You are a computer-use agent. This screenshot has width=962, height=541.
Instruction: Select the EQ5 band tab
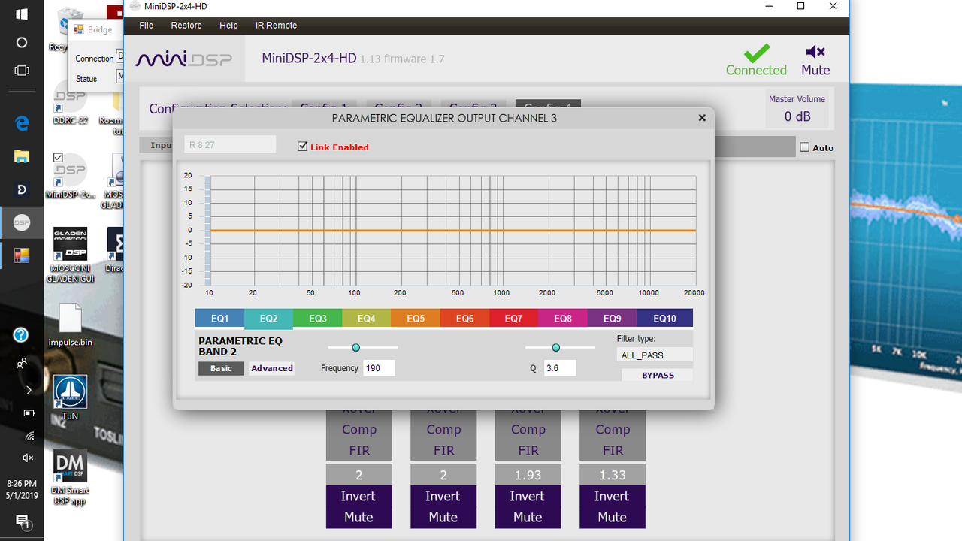coord(416,319)
